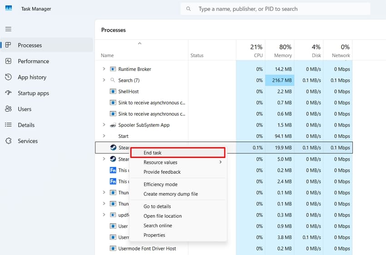Open the Users page
This screenshot has height=255, width=386.
pyautogui.click(x=47, y=109)
